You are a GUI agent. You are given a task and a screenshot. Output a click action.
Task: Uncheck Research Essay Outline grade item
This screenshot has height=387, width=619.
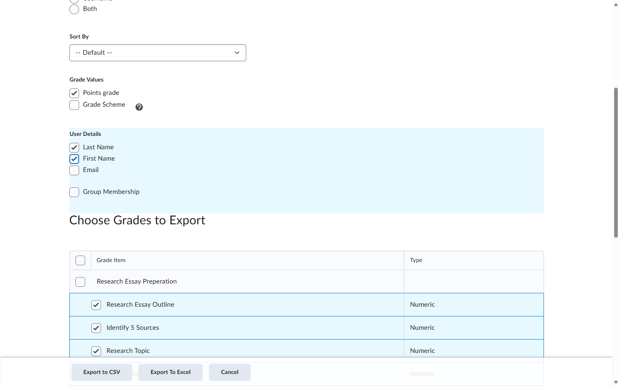point(96,305)
